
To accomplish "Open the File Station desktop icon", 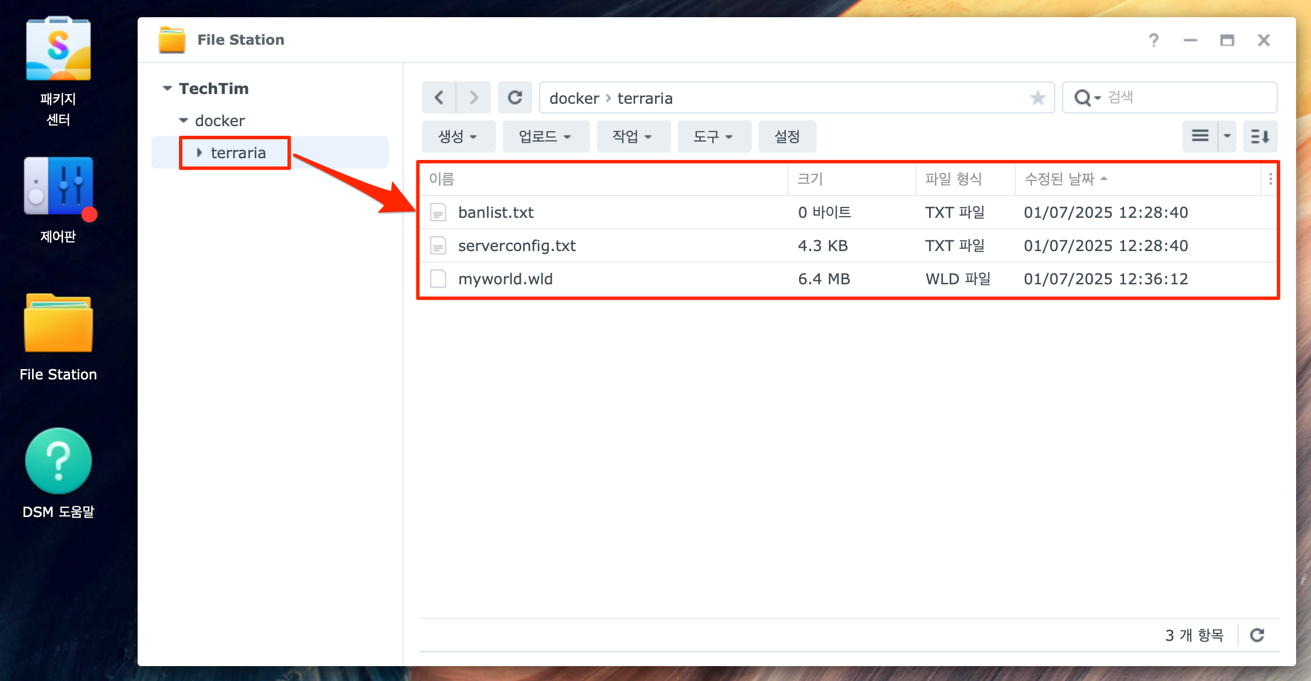I will point(58,323).
